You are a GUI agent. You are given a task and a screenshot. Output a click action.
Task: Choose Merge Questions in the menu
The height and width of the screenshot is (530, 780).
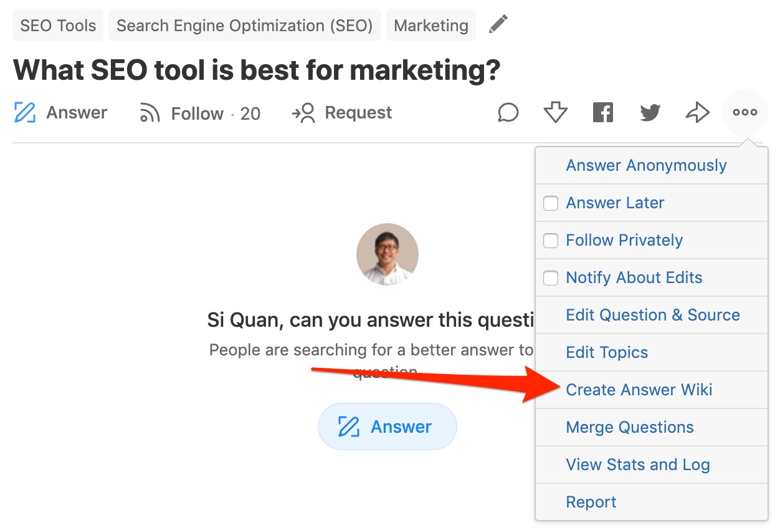(x=629, y=426)
